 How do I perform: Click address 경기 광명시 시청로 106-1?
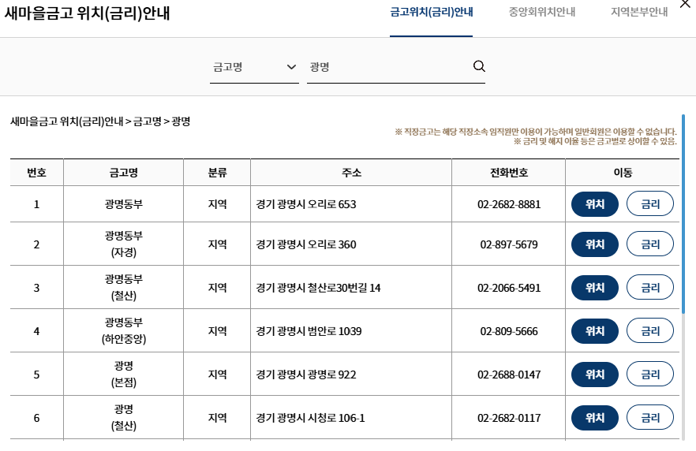pyautogui.click(x=310, y=418)
